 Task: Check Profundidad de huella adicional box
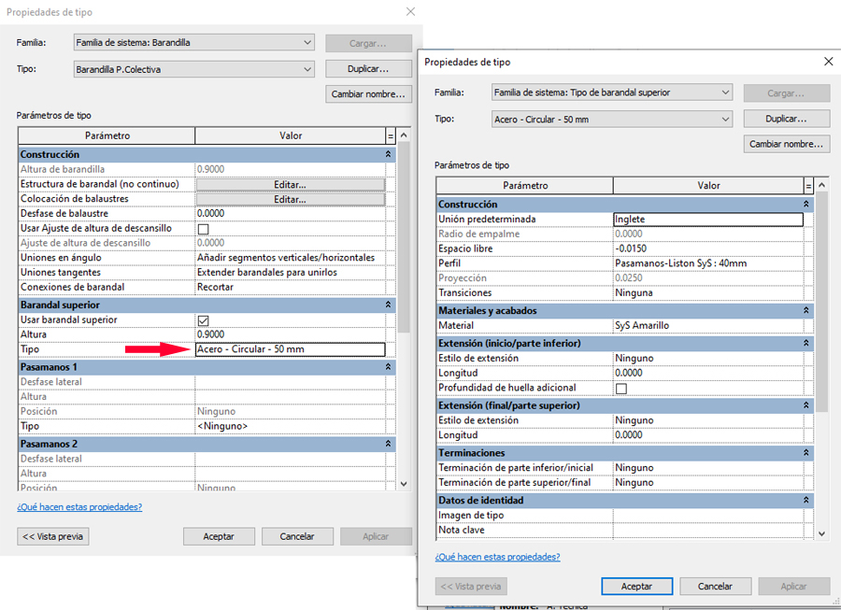620,389
